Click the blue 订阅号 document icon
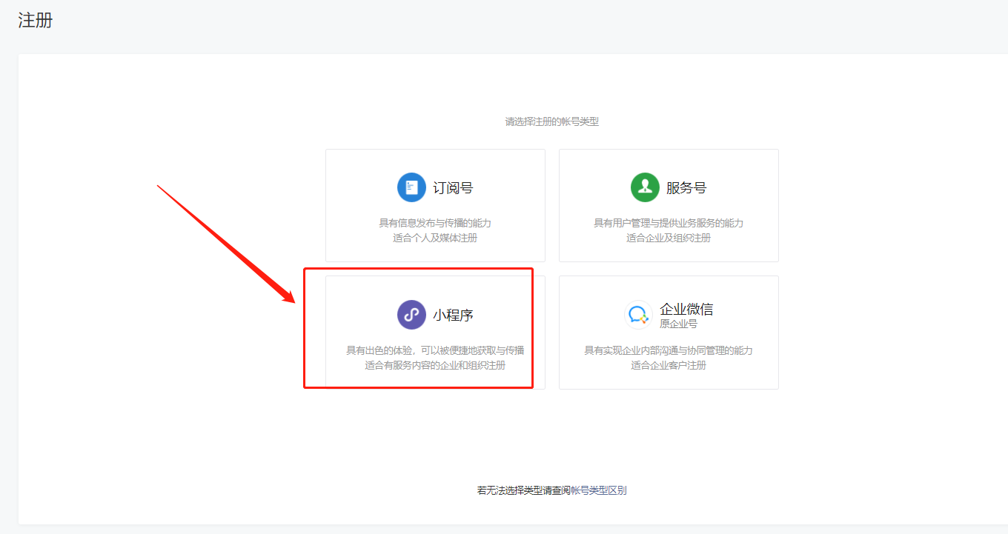Viewport: 1008px width, 534px height. coord(411,187)
